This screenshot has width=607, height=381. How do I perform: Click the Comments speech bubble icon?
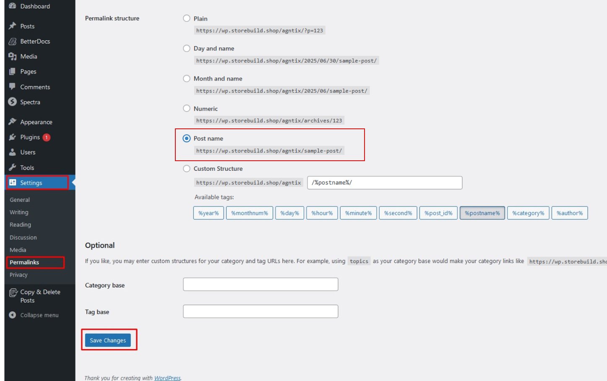tap(13, 86)
